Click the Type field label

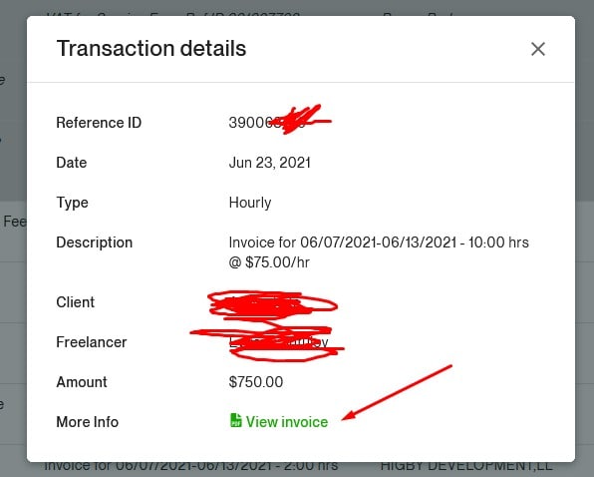72,203
